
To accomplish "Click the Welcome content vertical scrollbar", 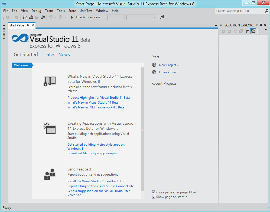I will (x=142, y=129).
